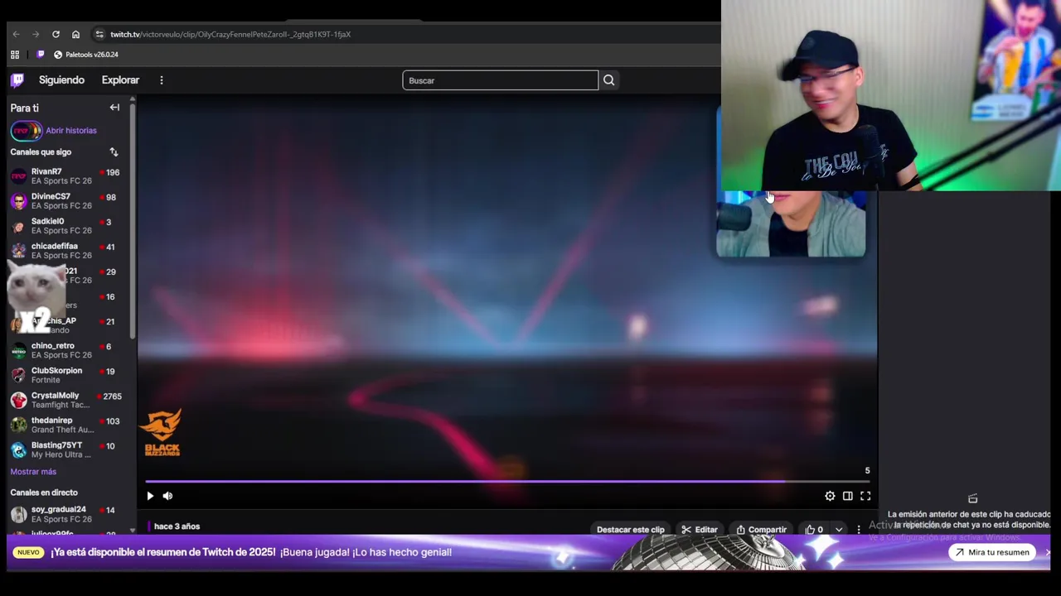Expand channels with Mostrar más
The image size is (1061, 596).
click(x=33, y=472)
